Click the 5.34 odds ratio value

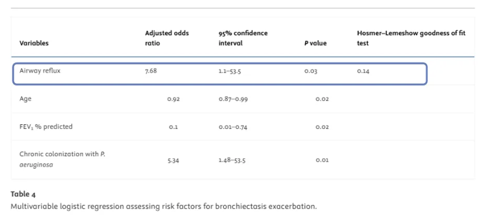click(173, 160)
